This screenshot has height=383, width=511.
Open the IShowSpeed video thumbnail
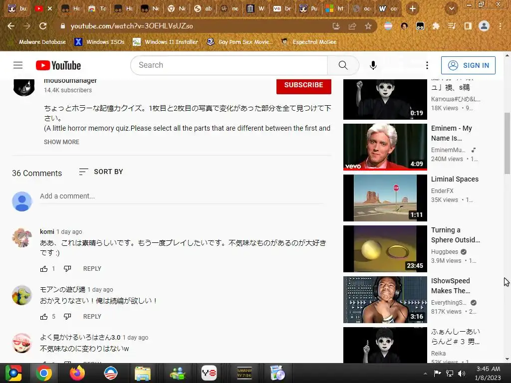[x=385, y=300]
